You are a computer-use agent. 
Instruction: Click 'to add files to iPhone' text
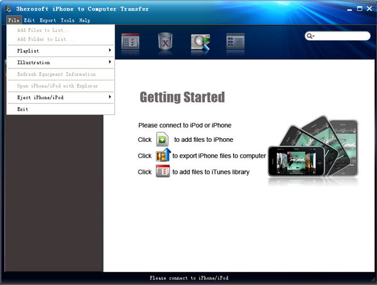204,139
